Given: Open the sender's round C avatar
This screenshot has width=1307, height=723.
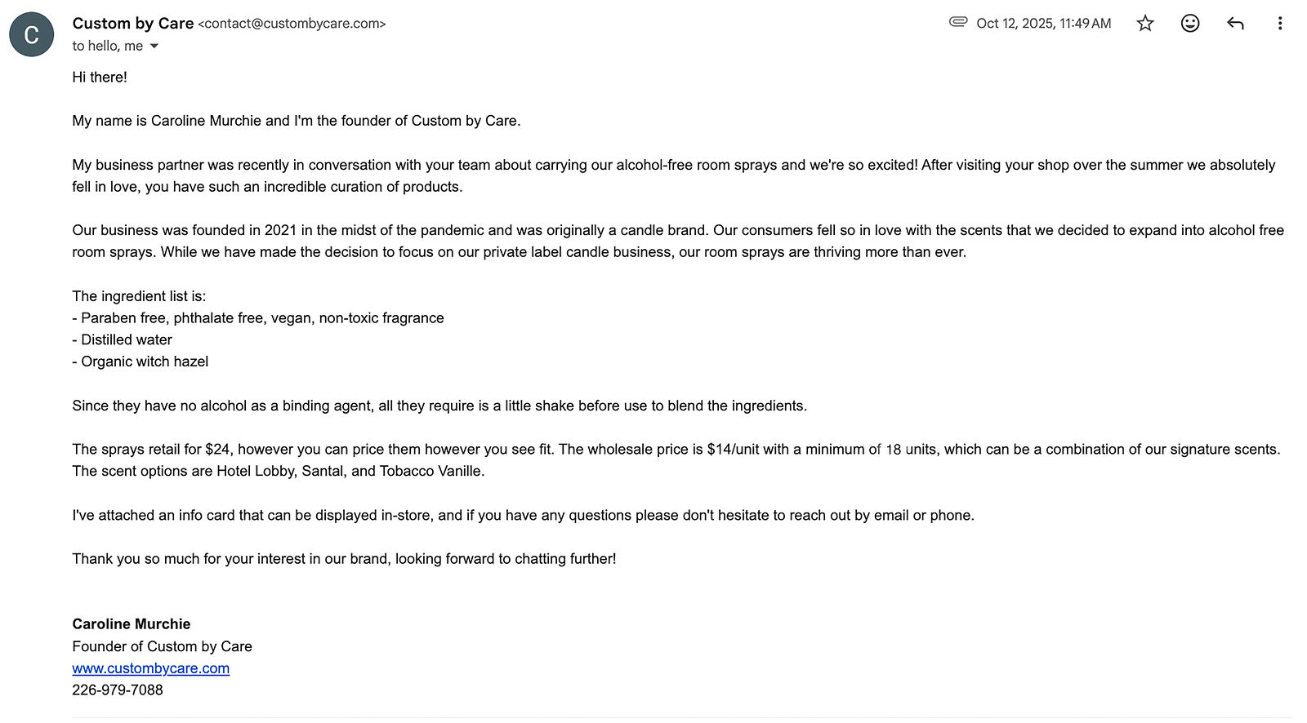Looking at the screenshot, I should tap(31, 34).
